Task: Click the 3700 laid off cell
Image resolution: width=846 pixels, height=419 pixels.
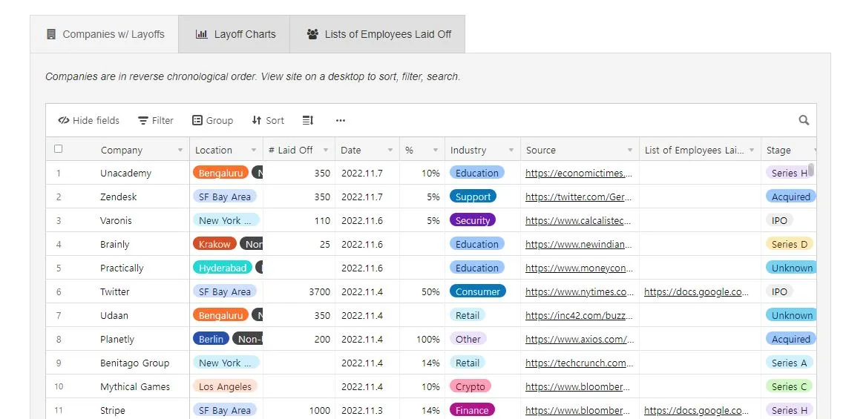Action: pyautogui.click(x=299, y=291)
